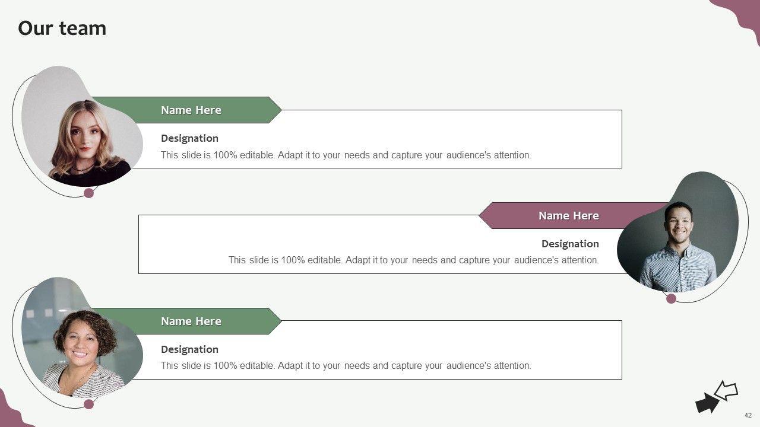Screen dimensions: 760x427
Task: Click the white outlined arrow icon
Action: [727, 390]
